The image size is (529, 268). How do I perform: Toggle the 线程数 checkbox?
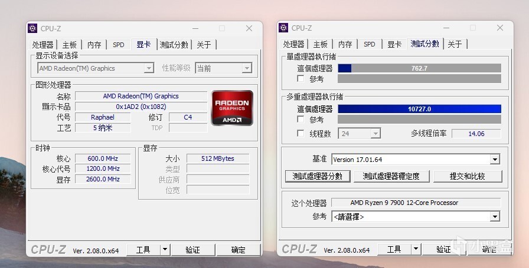coord(301,133)
